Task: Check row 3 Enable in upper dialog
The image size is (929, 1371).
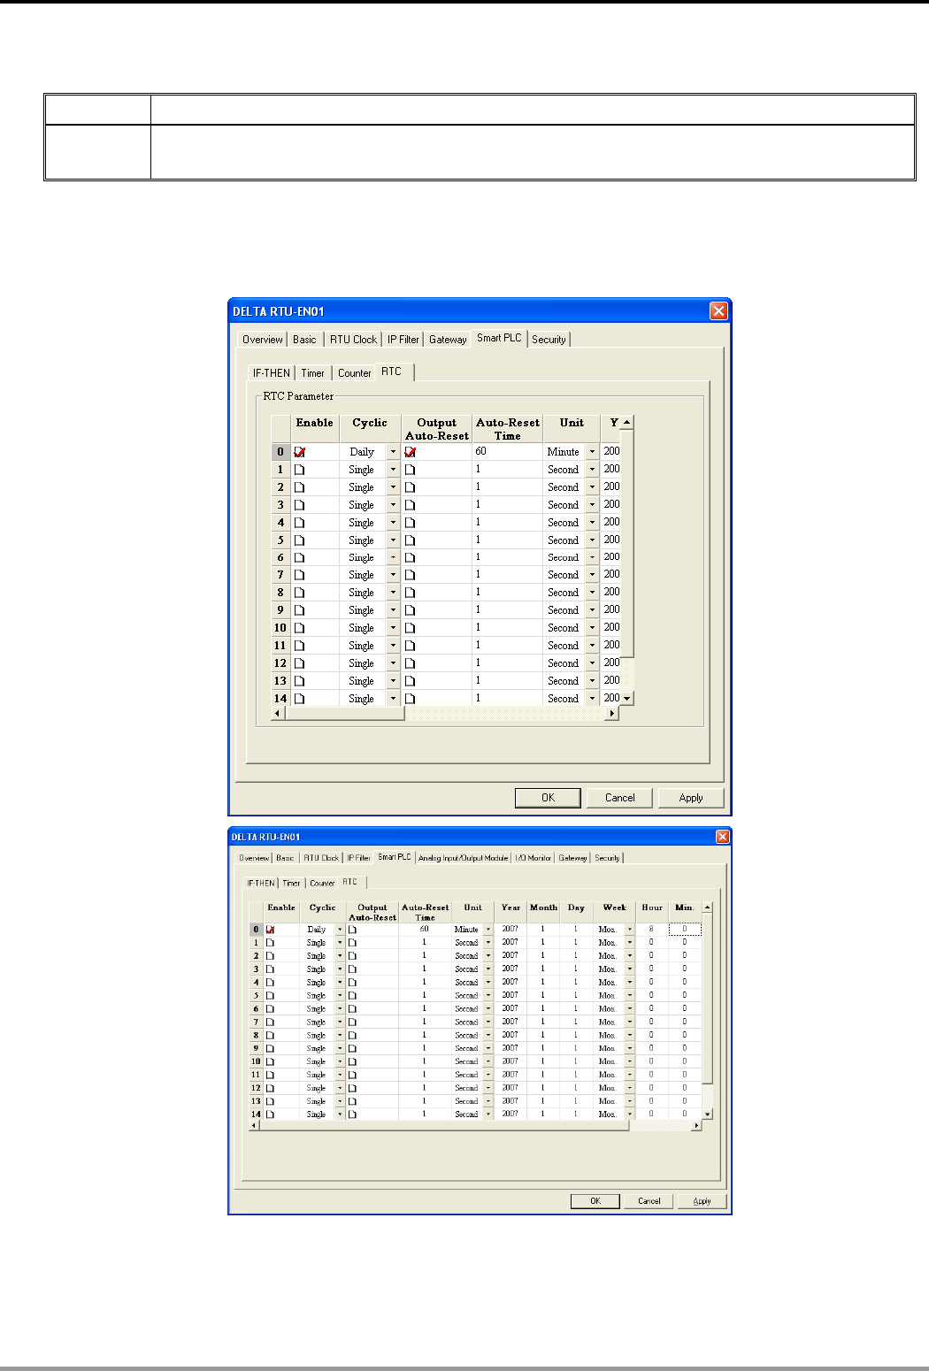Action: click(299, 505)
